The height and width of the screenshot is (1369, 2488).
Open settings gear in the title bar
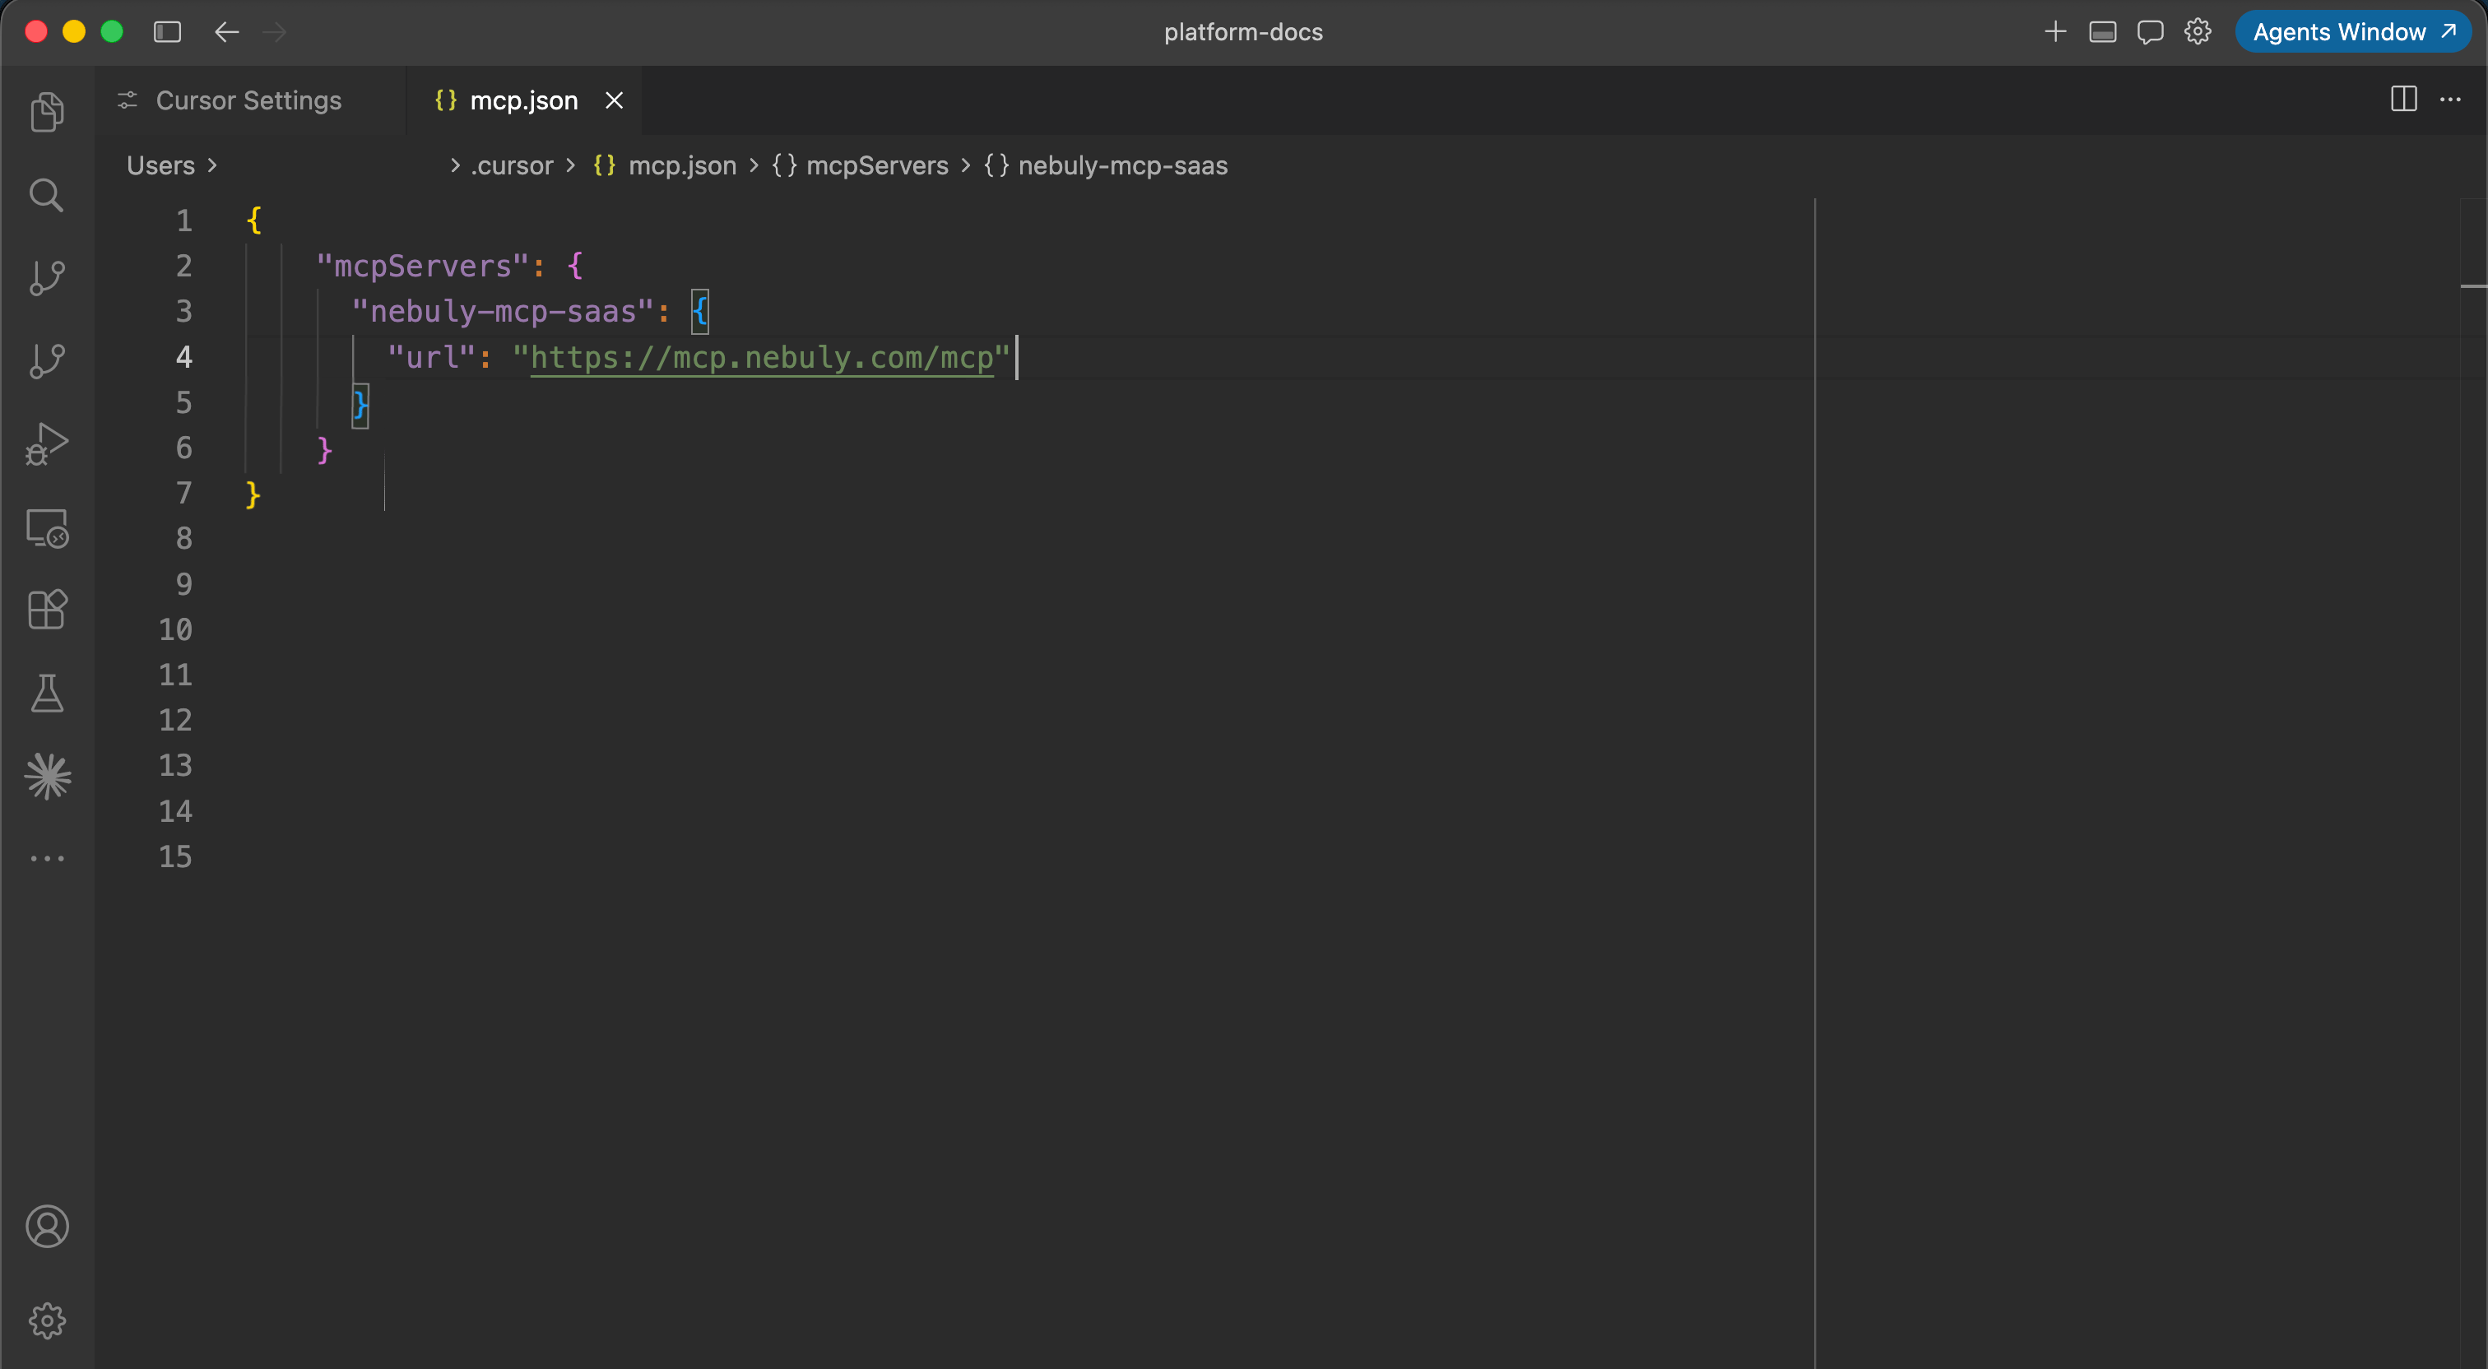coord(2198,32)
